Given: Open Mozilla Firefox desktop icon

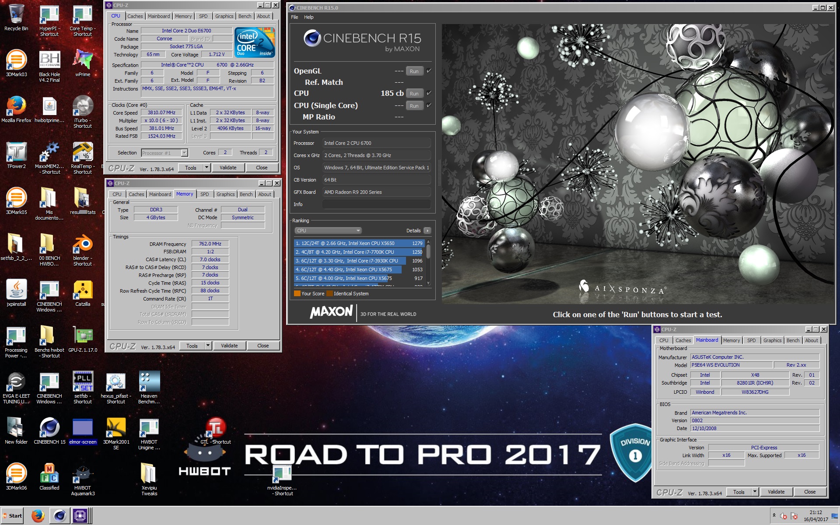Looking at the screenshot, I should pyautogui.click(x=16, y=106).
